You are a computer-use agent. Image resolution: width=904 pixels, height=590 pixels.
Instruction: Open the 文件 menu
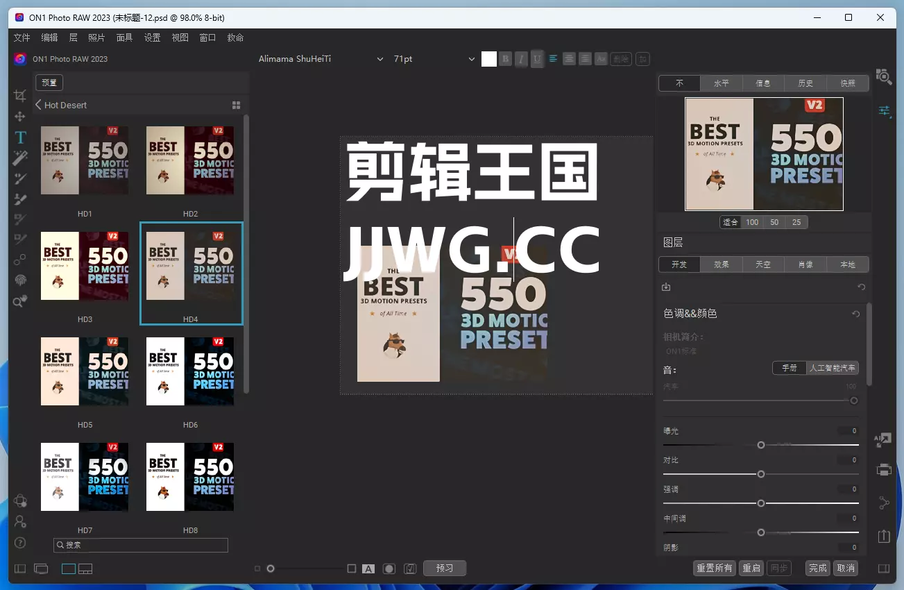pos(22,37)
